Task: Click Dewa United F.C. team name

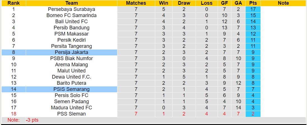Action: tap(71, 77)
